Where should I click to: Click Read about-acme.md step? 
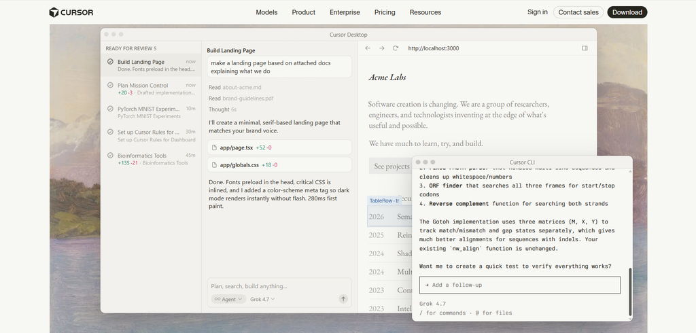pos(234,88)
